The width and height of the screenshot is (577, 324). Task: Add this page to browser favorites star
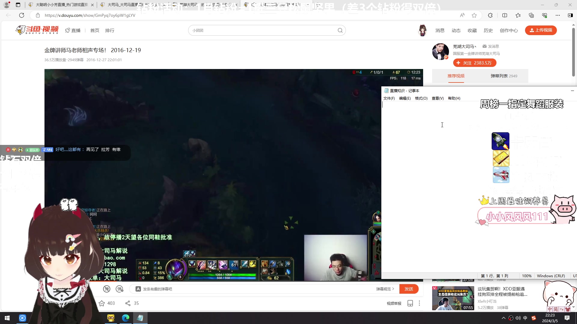click(x=474, y=15)
